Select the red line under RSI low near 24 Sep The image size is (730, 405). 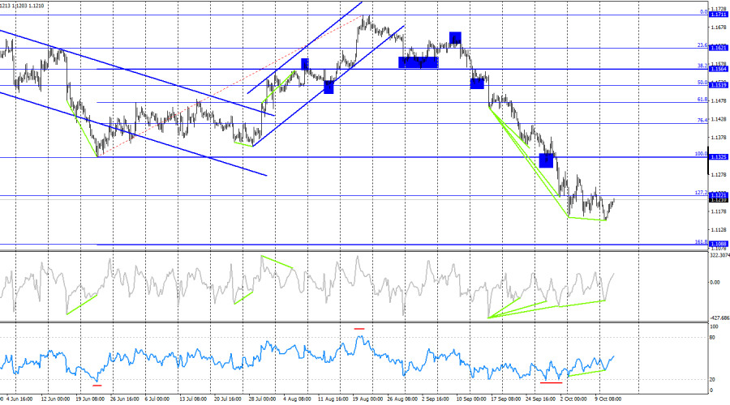[552, 382]
